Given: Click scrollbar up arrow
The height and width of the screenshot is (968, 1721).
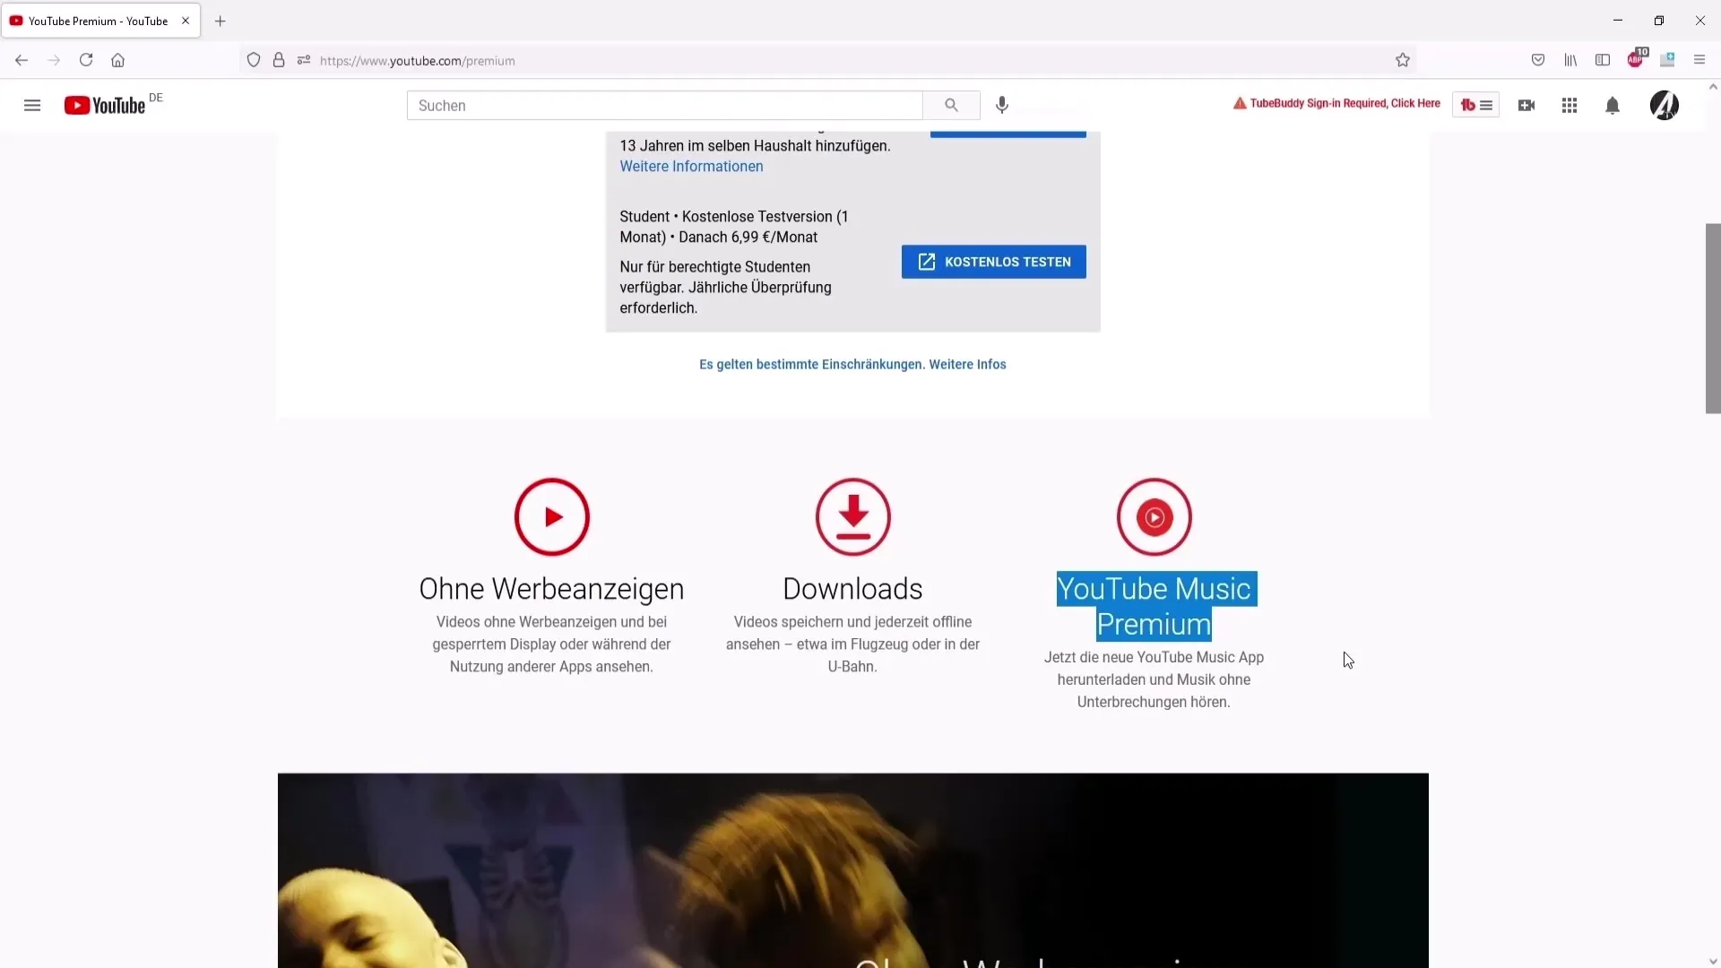Looking at the screenshot, I should [1713, 87].
